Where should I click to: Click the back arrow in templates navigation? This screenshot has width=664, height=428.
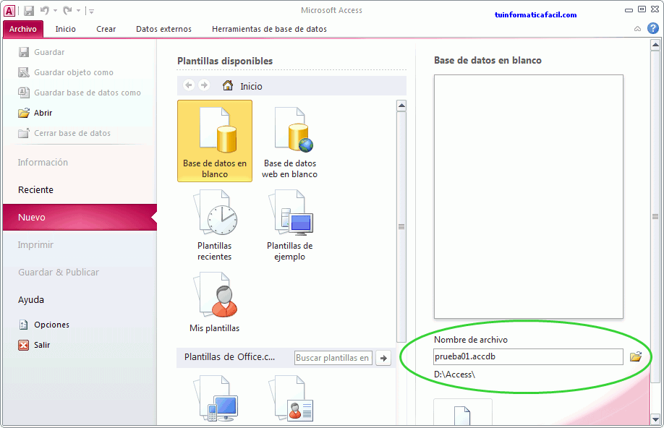point(189,85)
